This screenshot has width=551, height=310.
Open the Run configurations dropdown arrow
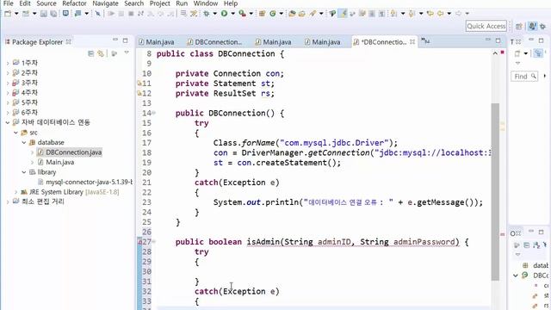232,14
